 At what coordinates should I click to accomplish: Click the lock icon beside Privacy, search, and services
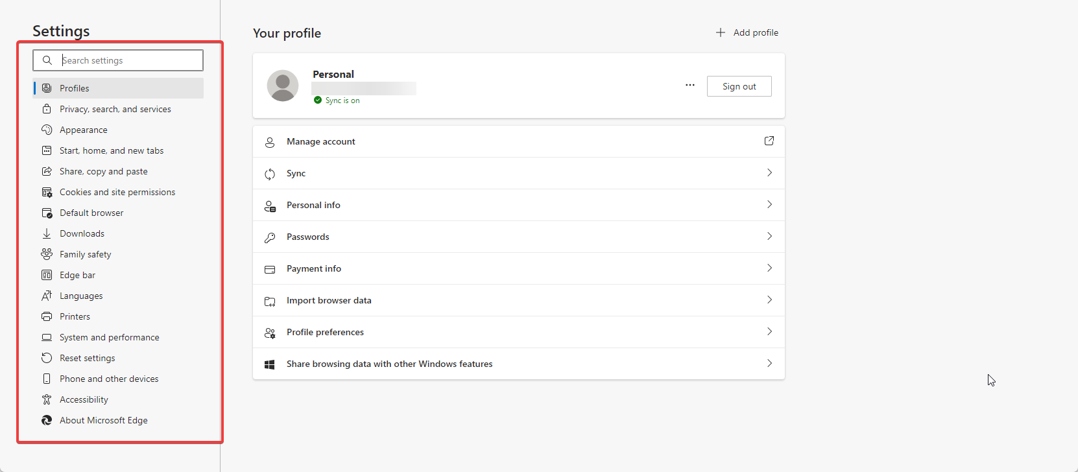point(47,109)
